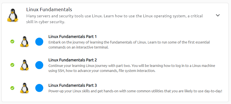Open Linux Fundamentals Part 3 room
This screenshot has height=104, width=231.
pos(72,85)
